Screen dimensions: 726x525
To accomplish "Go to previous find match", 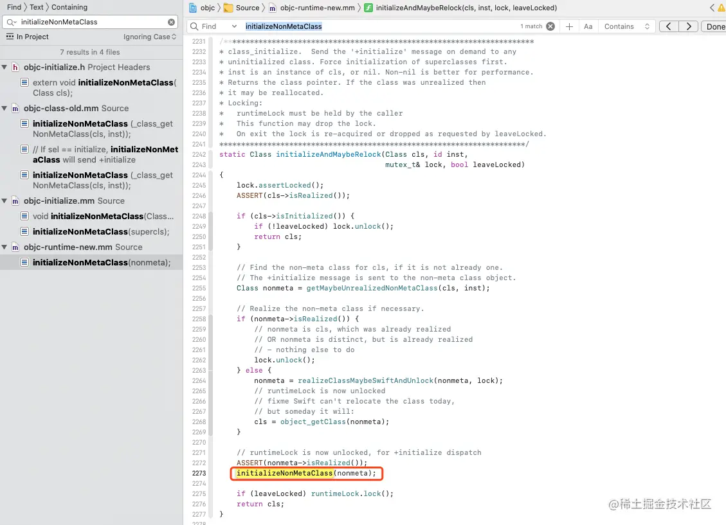I will pos(669,26).
